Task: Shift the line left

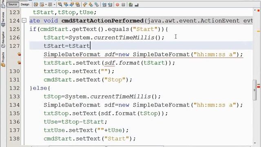Action: (x=104, y=4)
